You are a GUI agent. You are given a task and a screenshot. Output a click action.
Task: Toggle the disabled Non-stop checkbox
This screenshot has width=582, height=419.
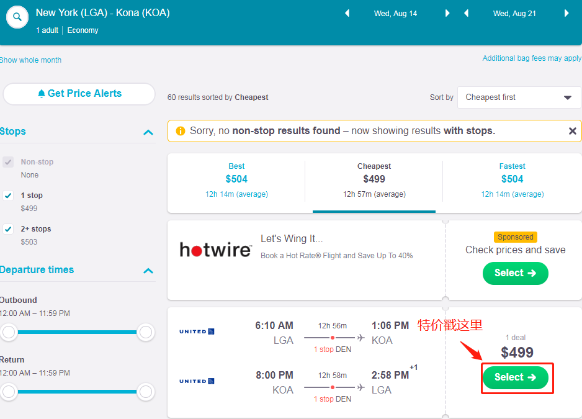(8, 162)
